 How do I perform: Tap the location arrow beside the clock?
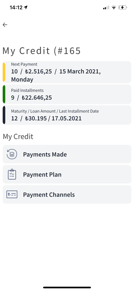pyautogui.click(x=26, y=7)
